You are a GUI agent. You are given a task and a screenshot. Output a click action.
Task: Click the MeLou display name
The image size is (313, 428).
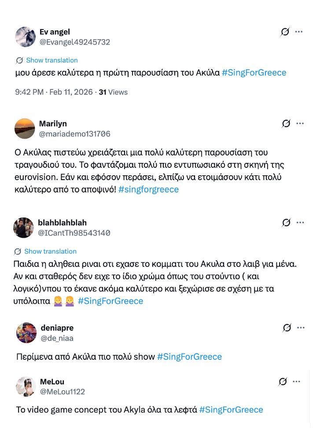(52, 382)
